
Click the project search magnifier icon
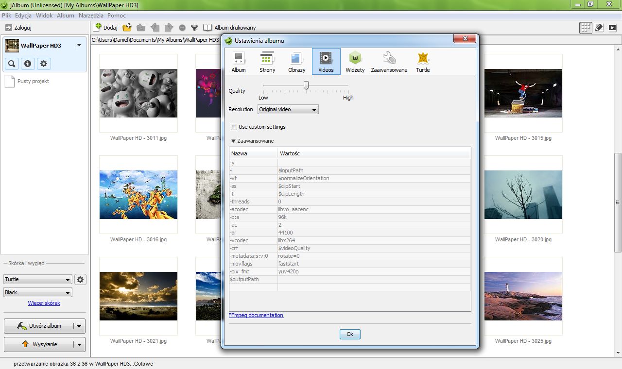[x=12, y=64]
